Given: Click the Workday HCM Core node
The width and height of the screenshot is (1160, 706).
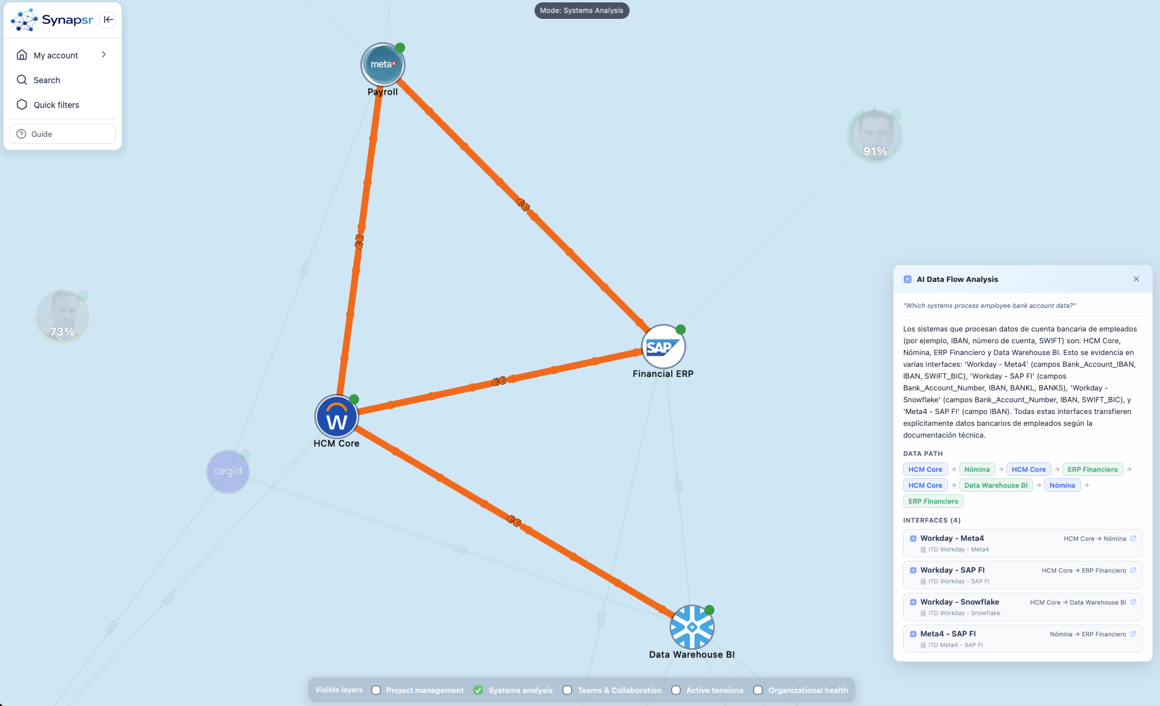Looking at the screenshot, I should pyautogui.click(x=336, y=417).
